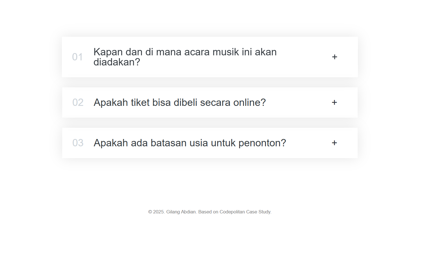Toggle the "Apakah tiket bisa dibeli" accordion

click(x=210, y=102)
